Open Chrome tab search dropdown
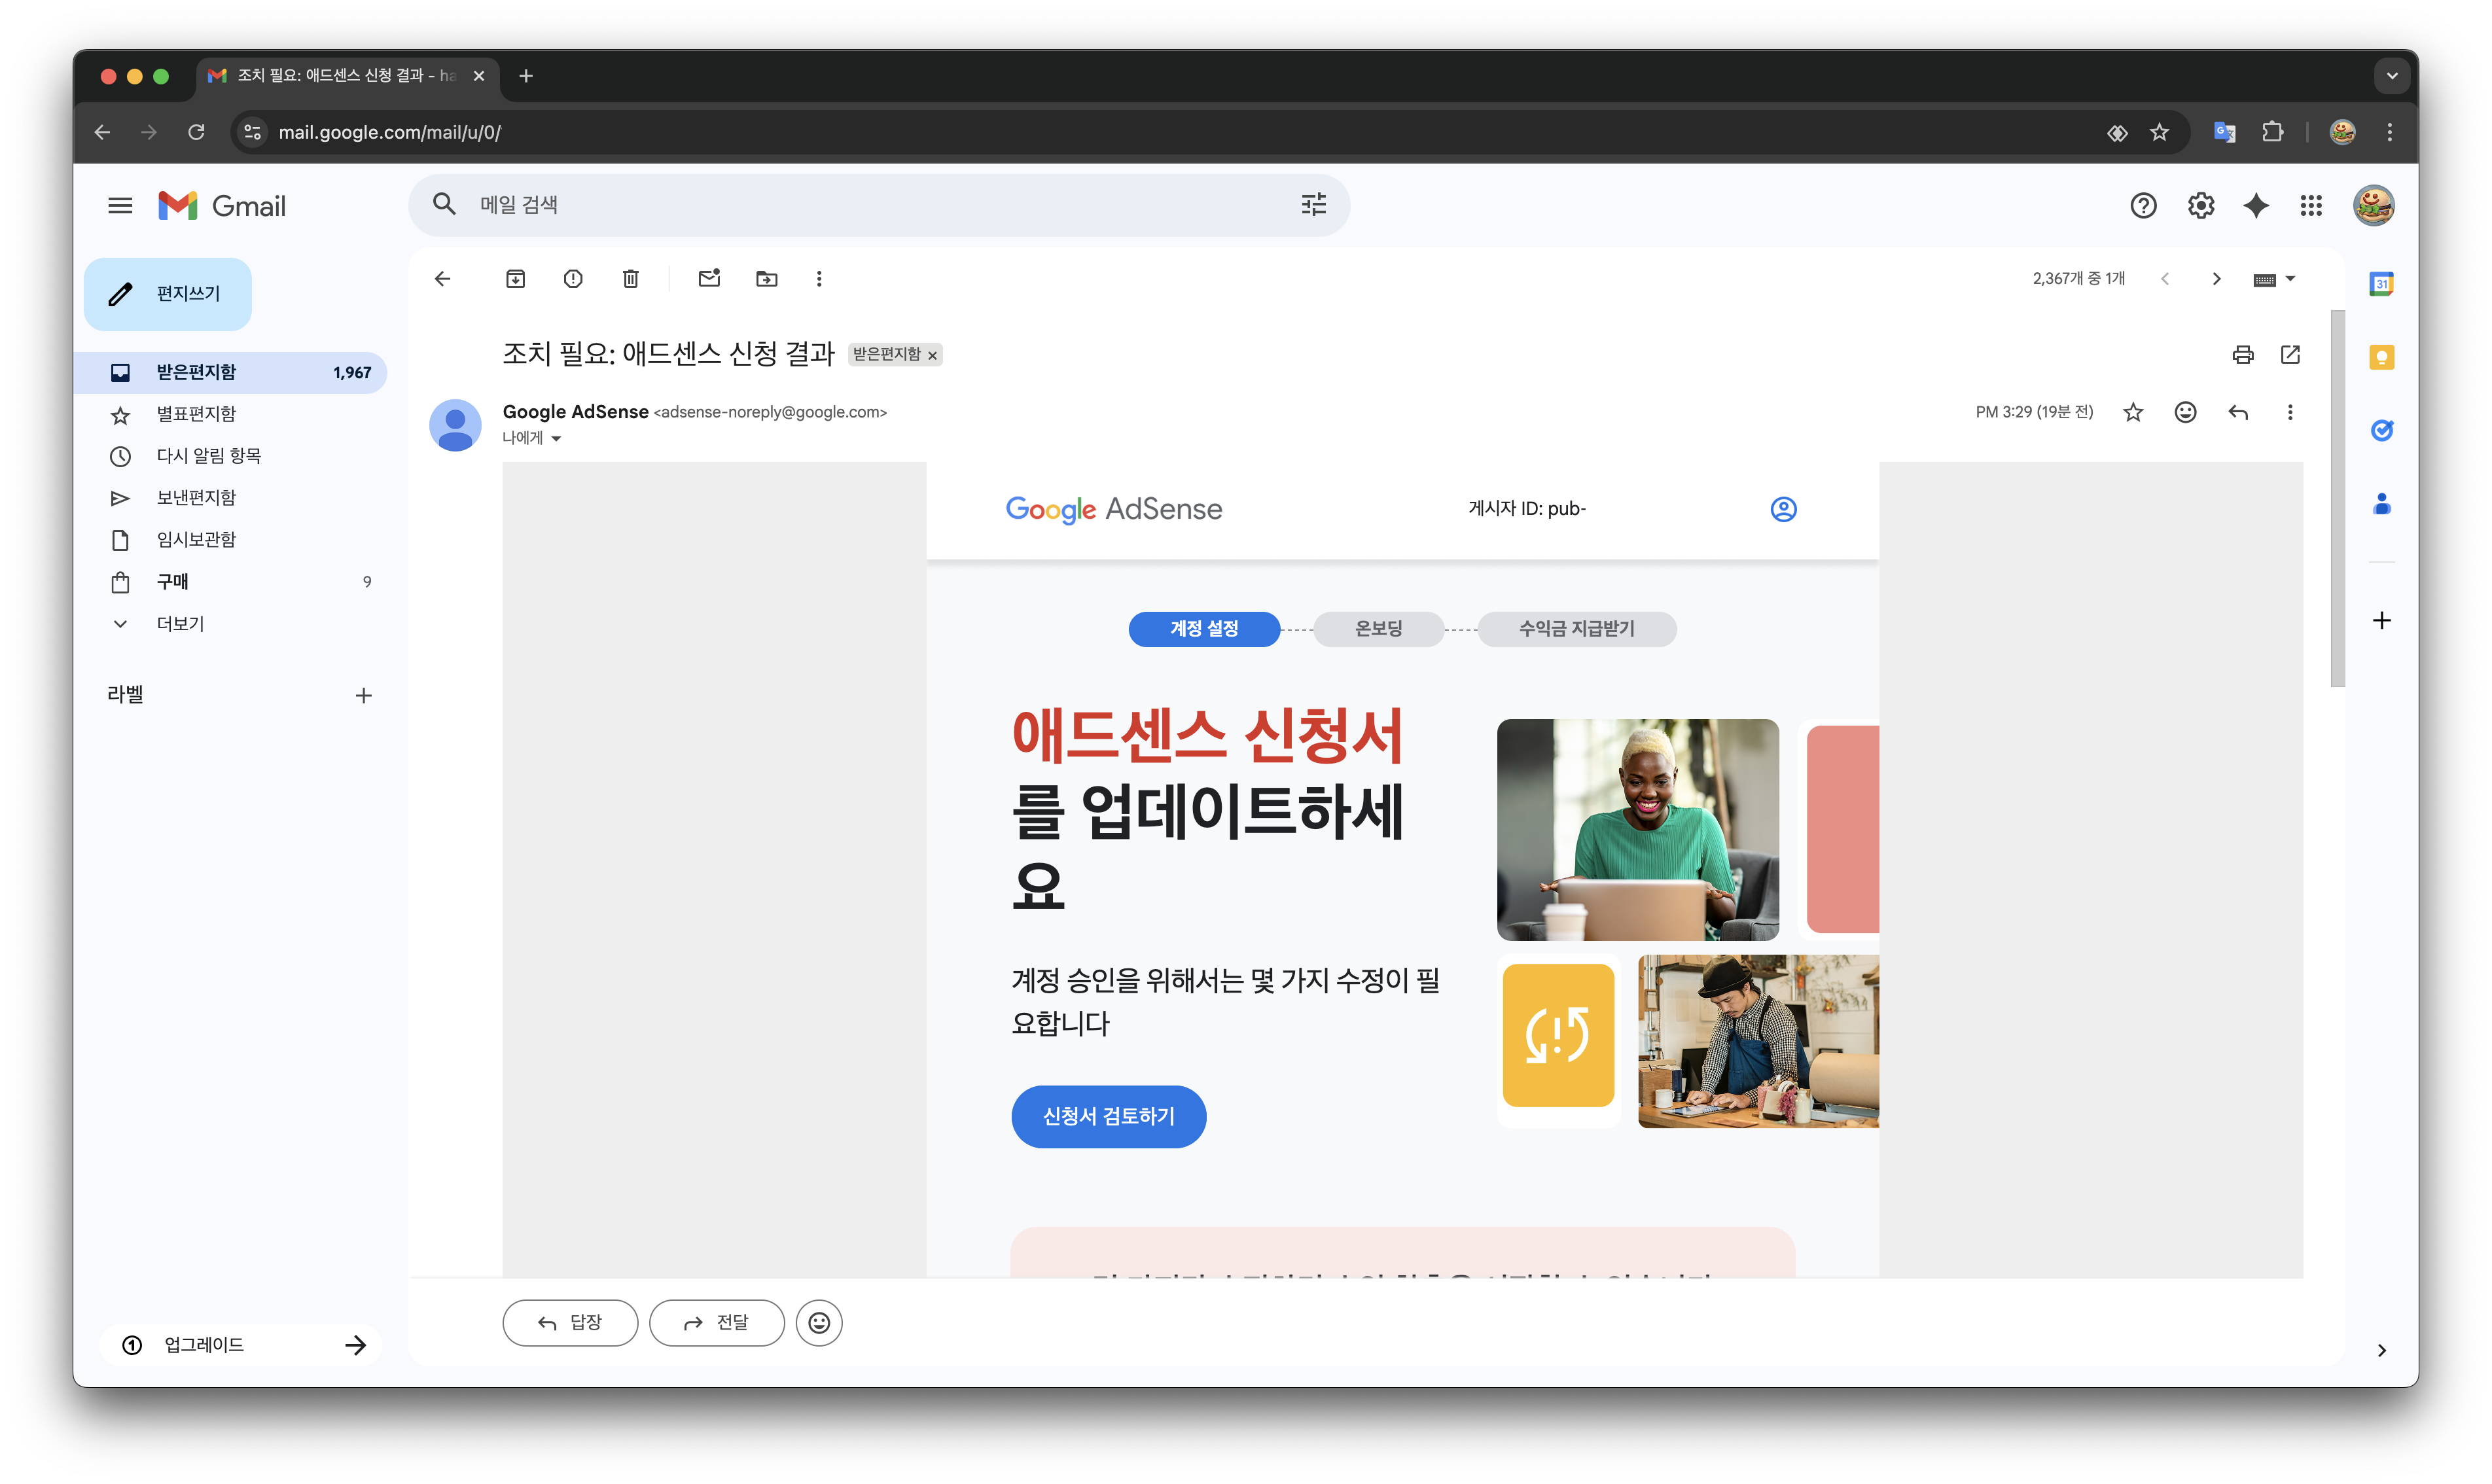The height and width of the screenshot is (1484, 2492). pyautogui.click(x=2392, y=76)
